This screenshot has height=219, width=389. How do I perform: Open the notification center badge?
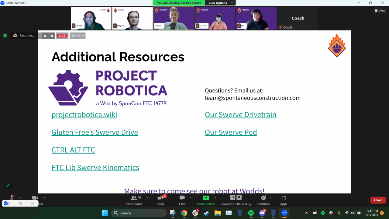point(382,213)
